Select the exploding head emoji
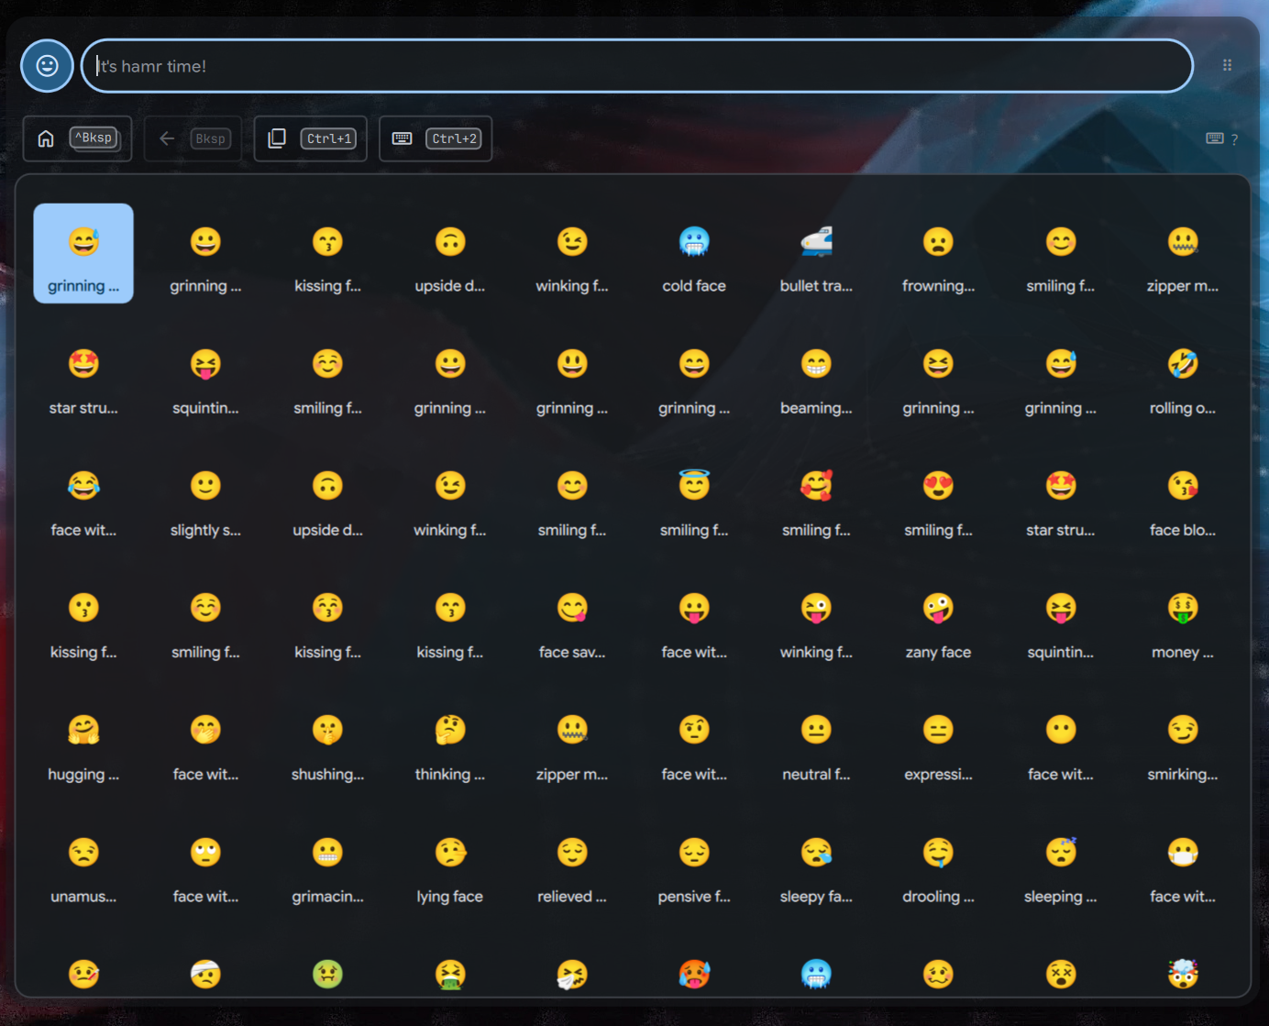The width and height of the screenshot is (1269, 1026). (x=1183, y=975)
